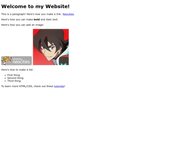Click the bold word in the paragraph

pos(37,20)
